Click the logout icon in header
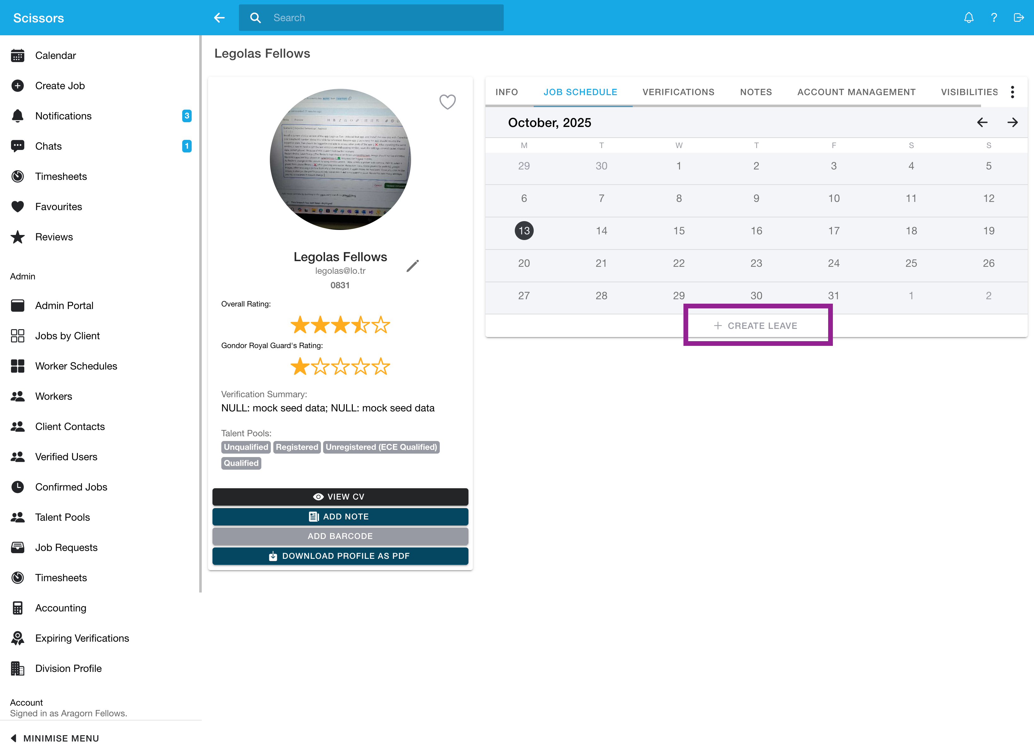Viewport: 1034px width, 756px height. click(1019, 18)
